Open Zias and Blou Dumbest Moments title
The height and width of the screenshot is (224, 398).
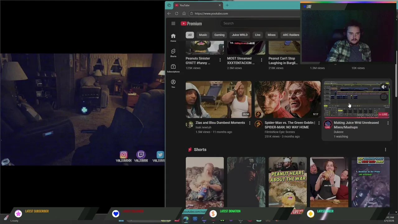(x=220, y=123)
